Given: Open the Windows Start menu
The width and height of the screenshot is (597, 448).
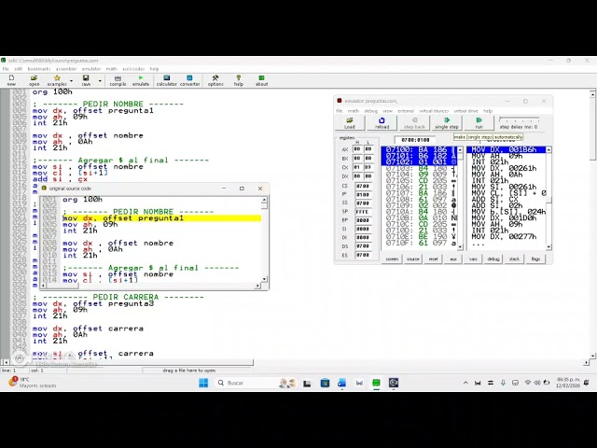Looking at the screenshot, I should pos(203,383).
